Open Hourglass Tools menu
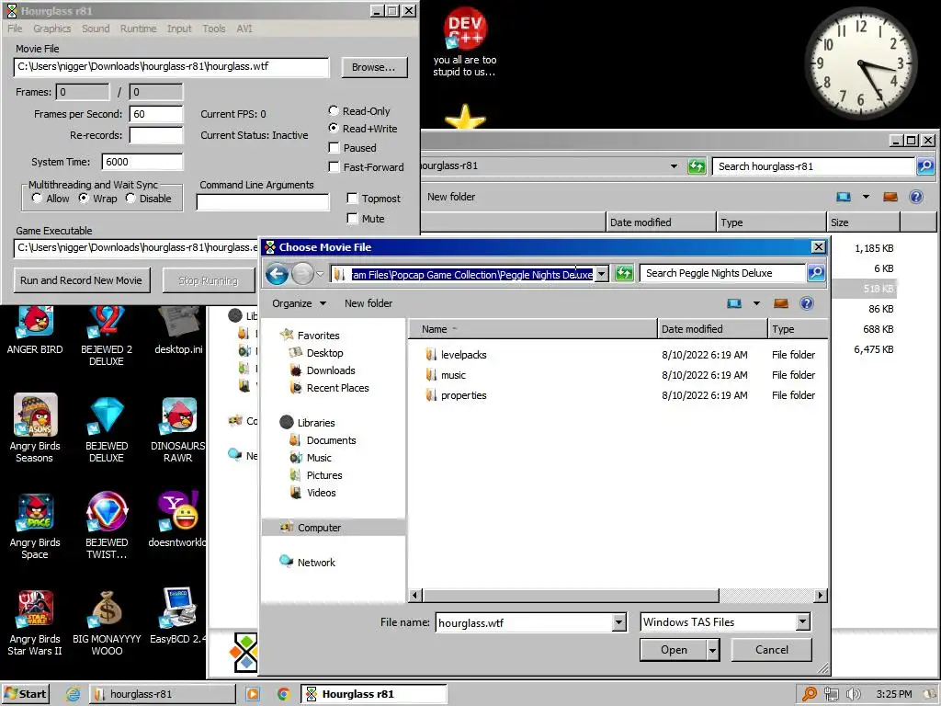The image size is (941, 706). (x=213, y=28)
